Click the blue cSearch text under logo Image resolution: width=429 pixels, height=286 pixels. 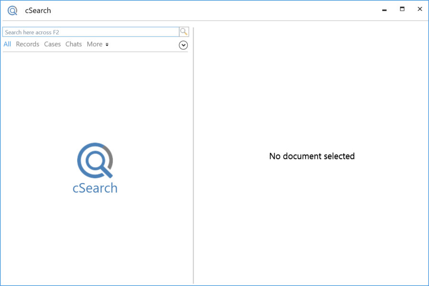pyautogui.click(x=95, y=188)
